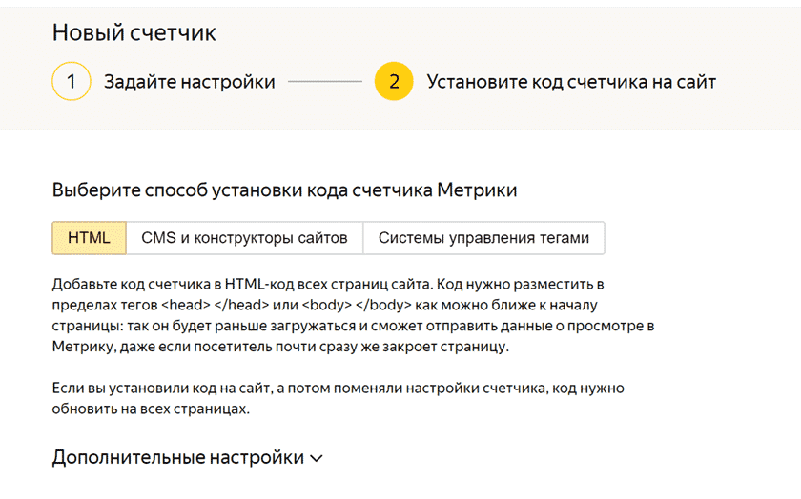Click the closing </body> tag text
Screen dimensions: 801x499
pyautogui.click(x=383, y=305)
